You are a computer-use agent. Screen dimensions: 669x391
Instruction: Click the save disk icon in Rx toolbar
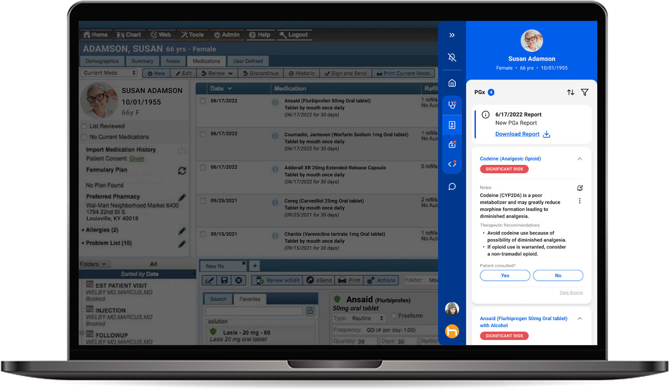pyautogui.click(x=224, y=280)
